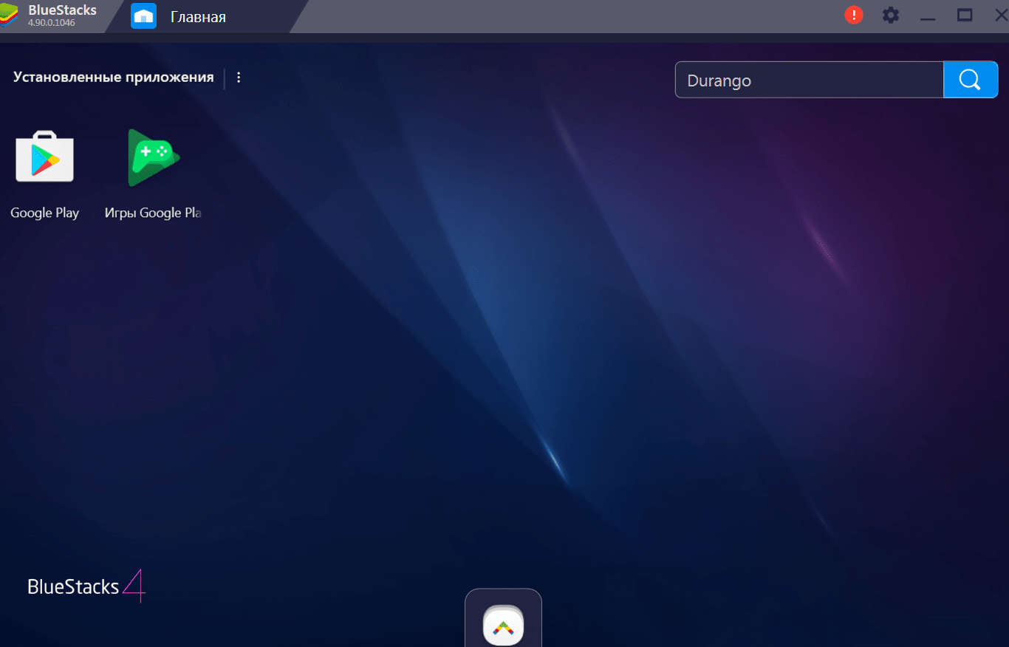Open BlueStacks settings gear
Screen dimensions: 1009x647
pos(891,15)
